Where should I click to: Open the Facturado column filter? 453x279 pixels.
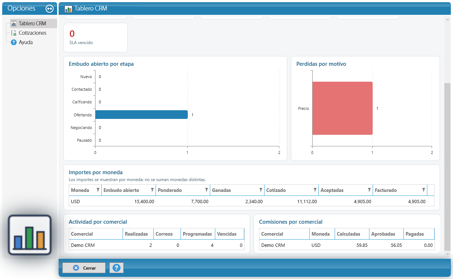(x=424, y=190)
